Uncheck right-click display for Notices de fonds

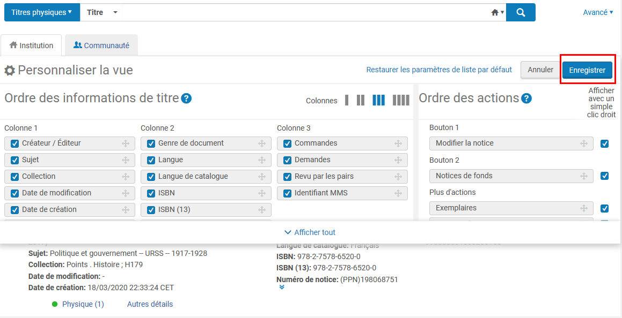[x=605, y=176]
